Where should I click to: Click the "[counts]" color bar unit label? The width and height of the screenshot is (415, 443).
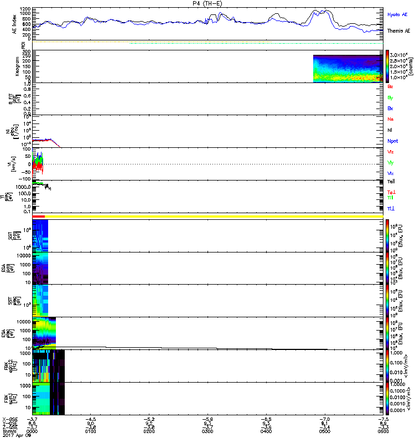[411, 66]
